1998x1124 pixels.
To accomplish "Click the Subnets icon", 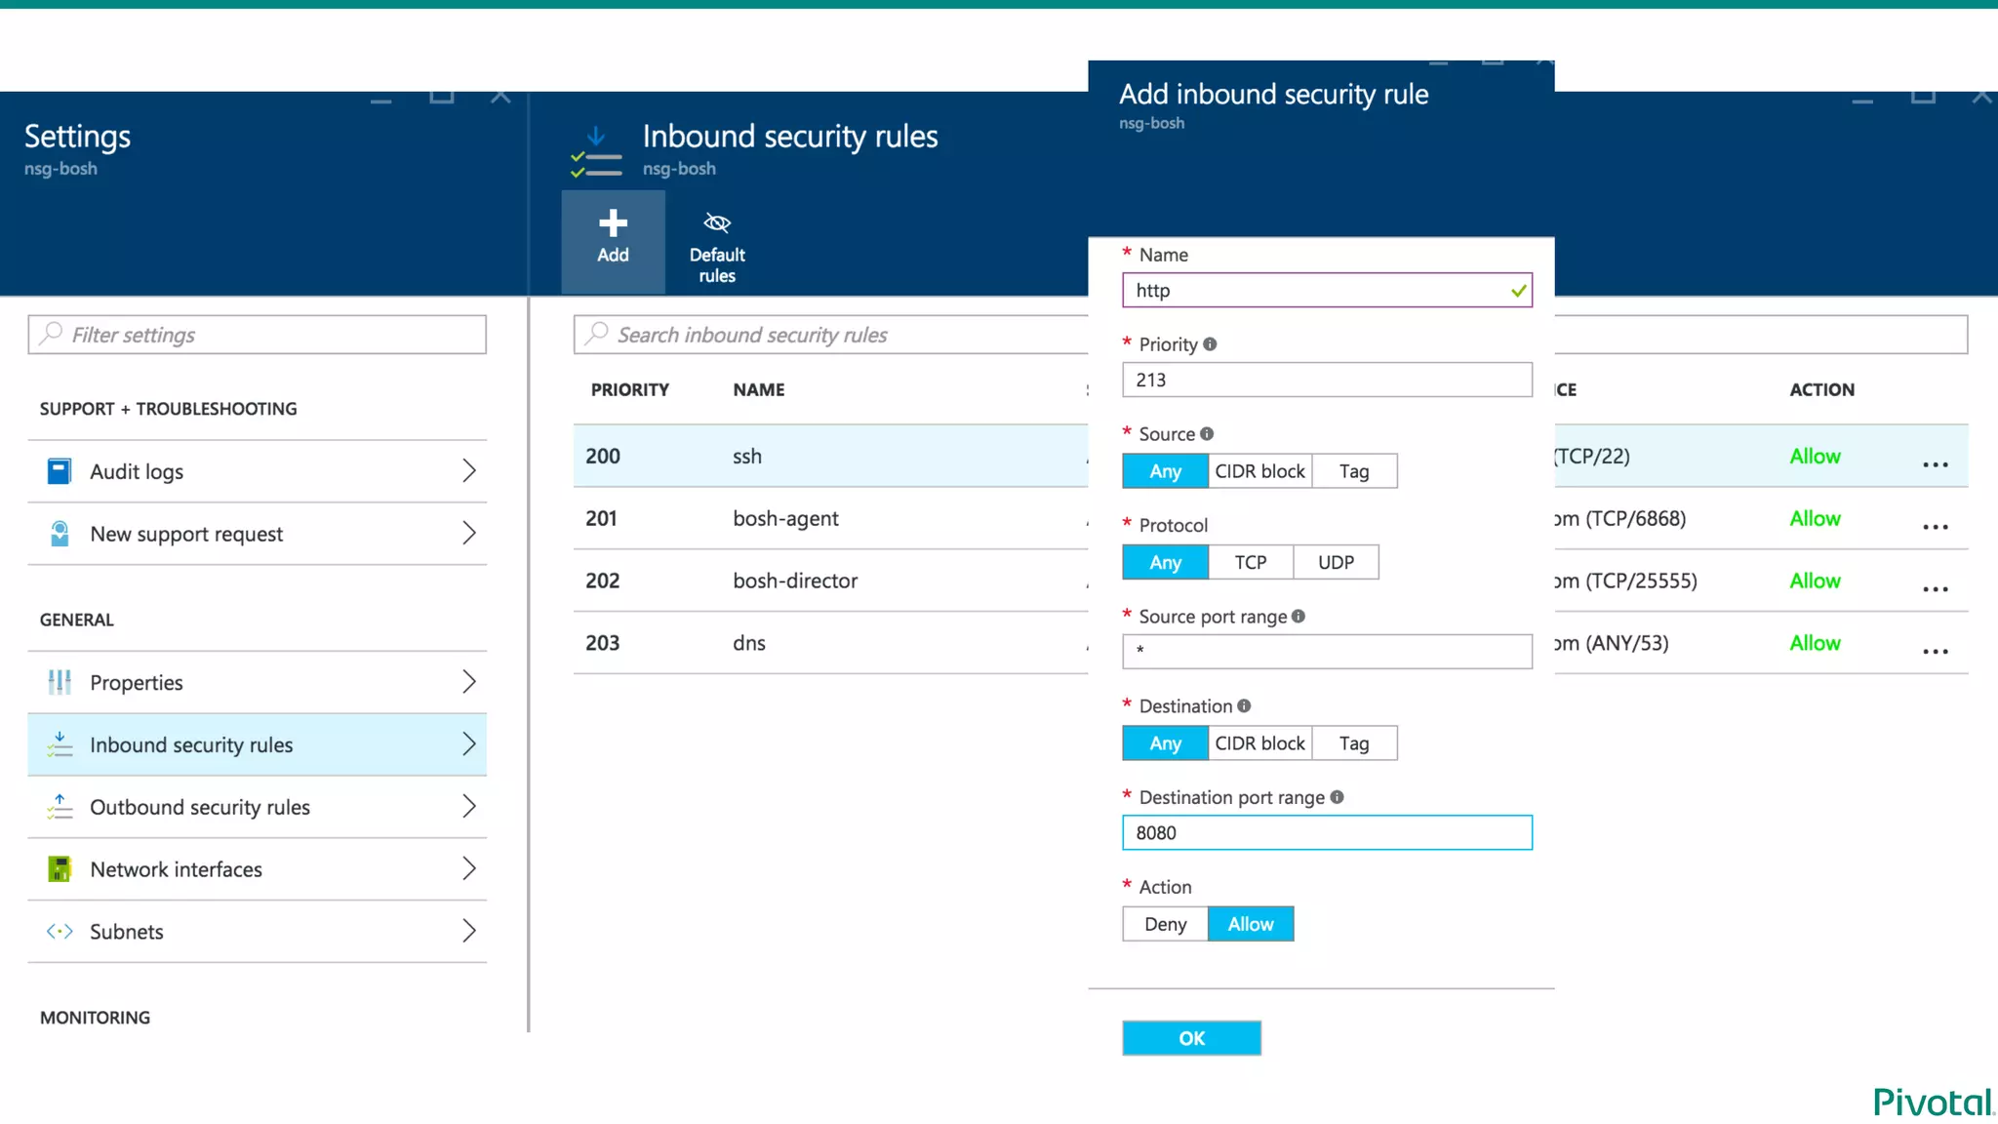I will coord(60,932).
